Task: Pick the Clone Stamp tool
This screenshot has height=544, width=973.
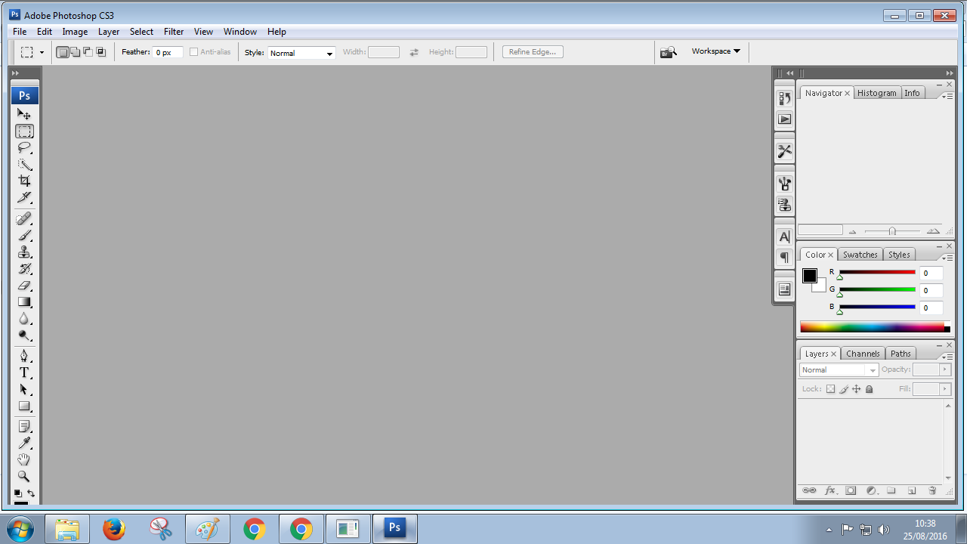Action: (x=24, y=252)
